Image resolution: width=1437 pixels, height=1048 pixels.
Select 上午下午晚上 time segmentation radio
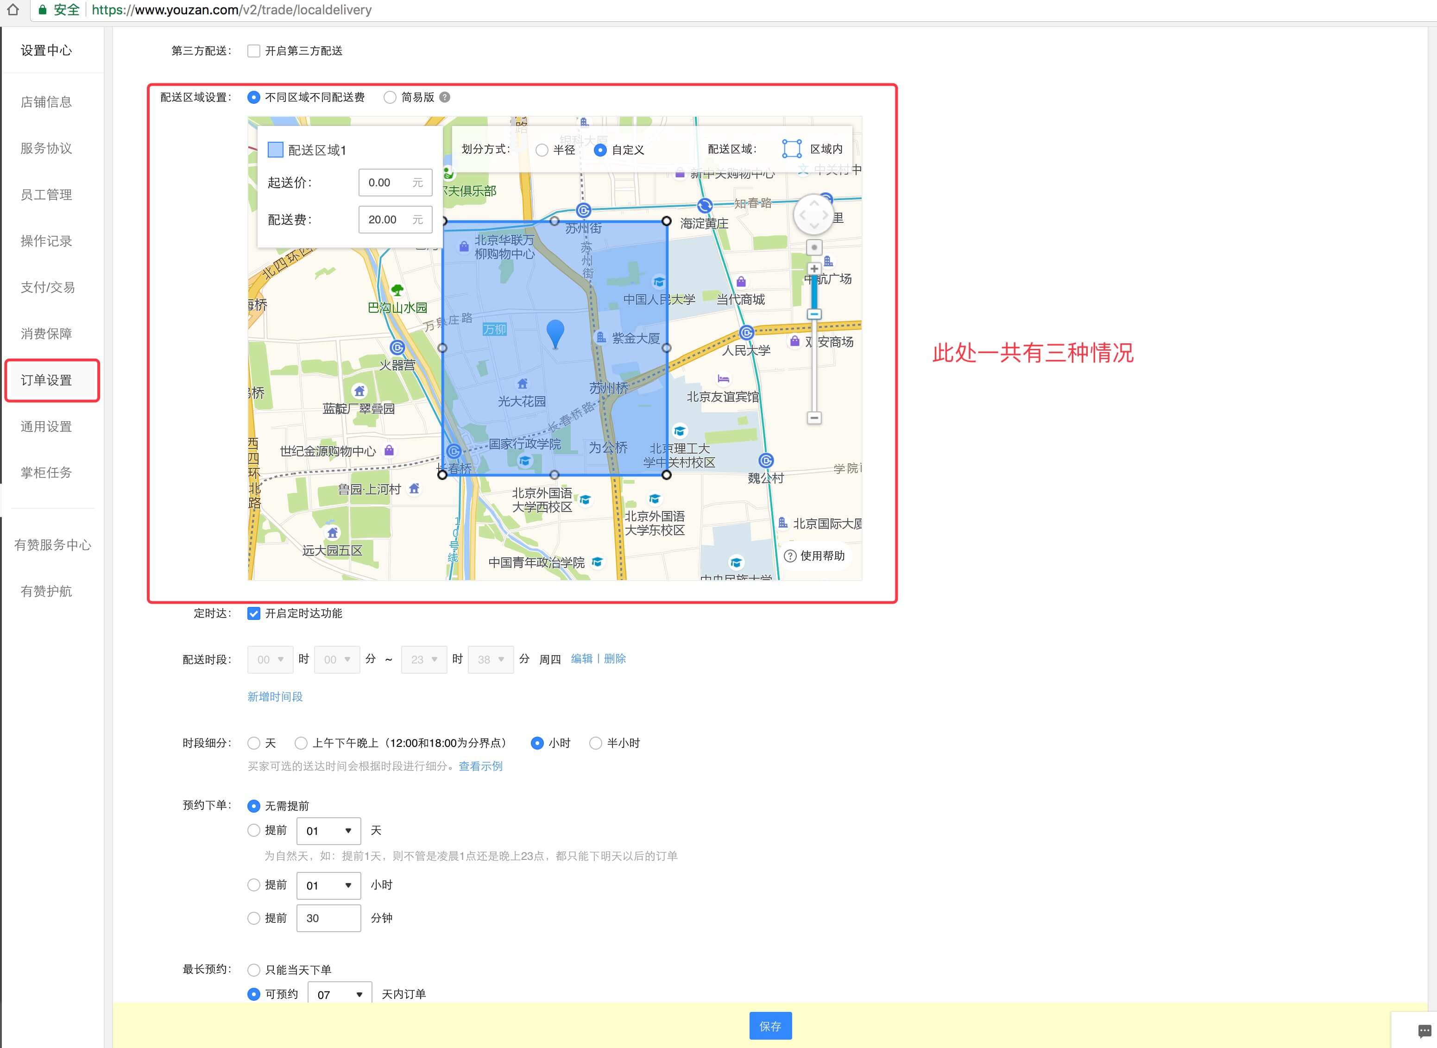[301, 743]
